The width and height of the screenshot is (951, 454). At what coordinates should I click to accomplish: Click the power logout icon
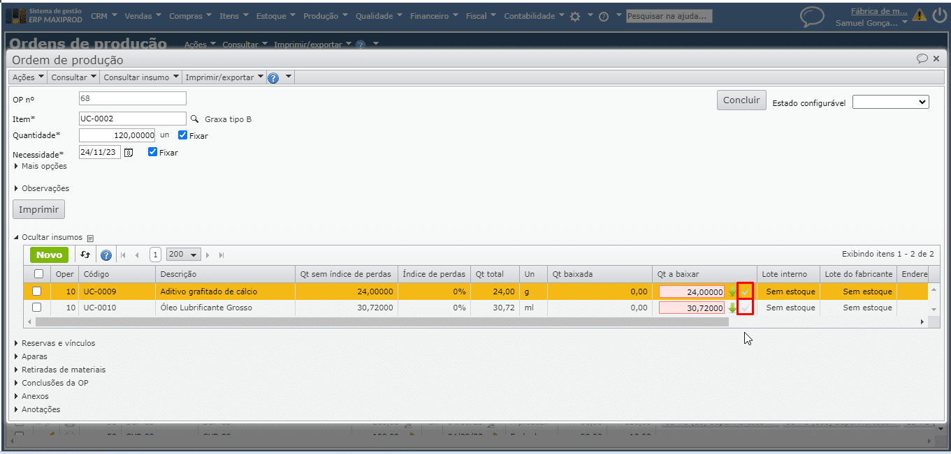tap(940, 15)
